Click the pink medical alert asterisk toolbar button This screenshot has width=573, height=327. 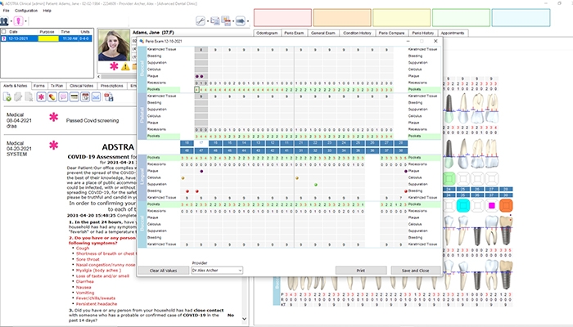pos(41,96)
